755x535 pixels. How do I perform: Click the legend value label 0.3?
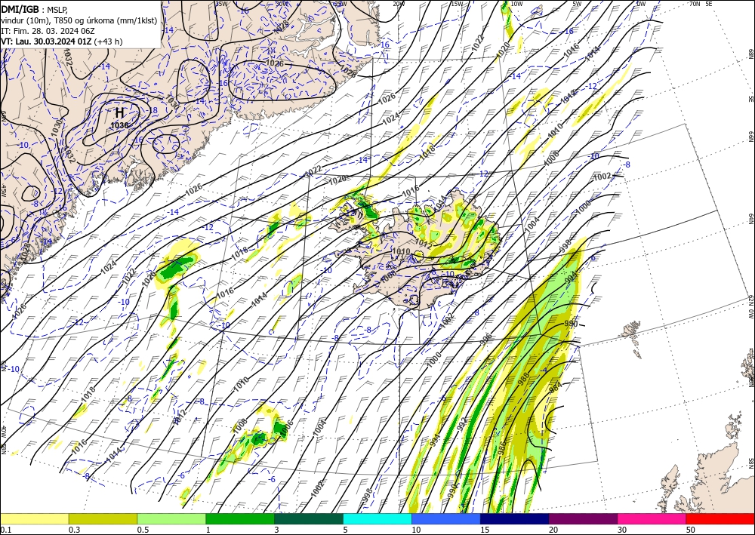[74, 530]
